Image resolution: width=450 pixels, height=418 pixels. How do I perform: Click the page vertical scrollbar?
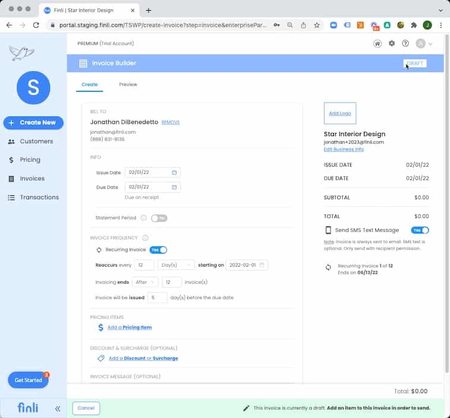click(446, 204)
